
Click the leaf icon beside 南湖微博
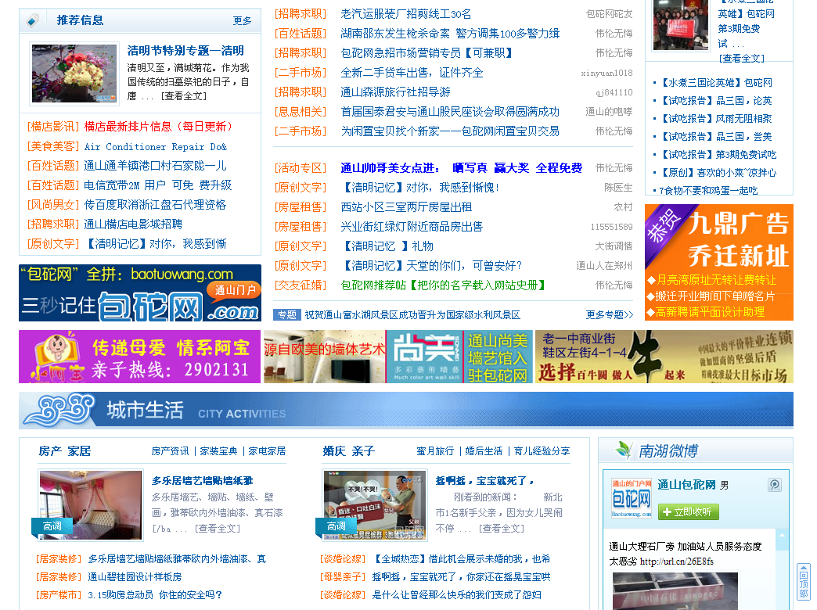623,450
